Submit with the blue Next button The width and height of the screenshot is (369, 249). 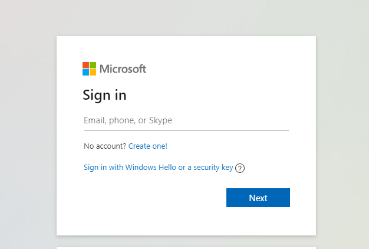pos(258,198)
